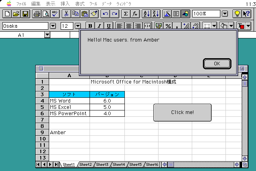This screenshot has height=171, width=256.
Task: Run the Spelling check icon
Action: point(55,14)
